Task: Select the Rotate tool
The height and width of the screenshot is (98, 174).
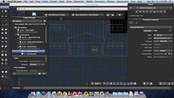Action: coord(6,51)
